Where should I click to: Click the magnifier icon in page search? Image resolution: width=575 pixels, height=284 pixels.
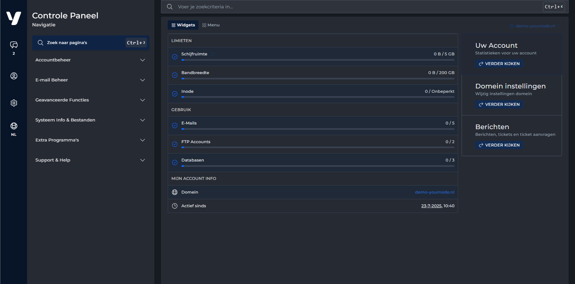[40, 43]
